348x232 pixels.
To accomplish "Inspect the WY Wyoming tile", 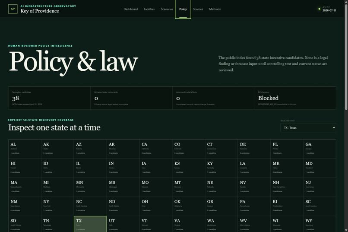I will tap(320, 224).
